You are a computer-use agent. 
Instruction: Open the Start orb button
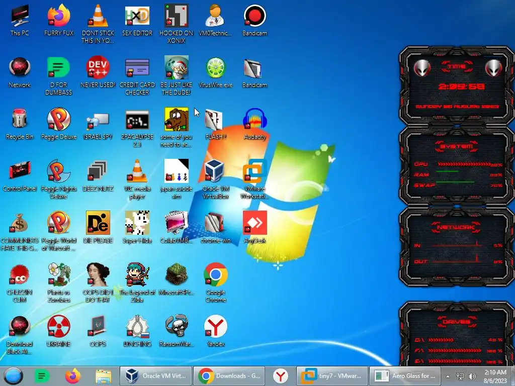point(14,376)
